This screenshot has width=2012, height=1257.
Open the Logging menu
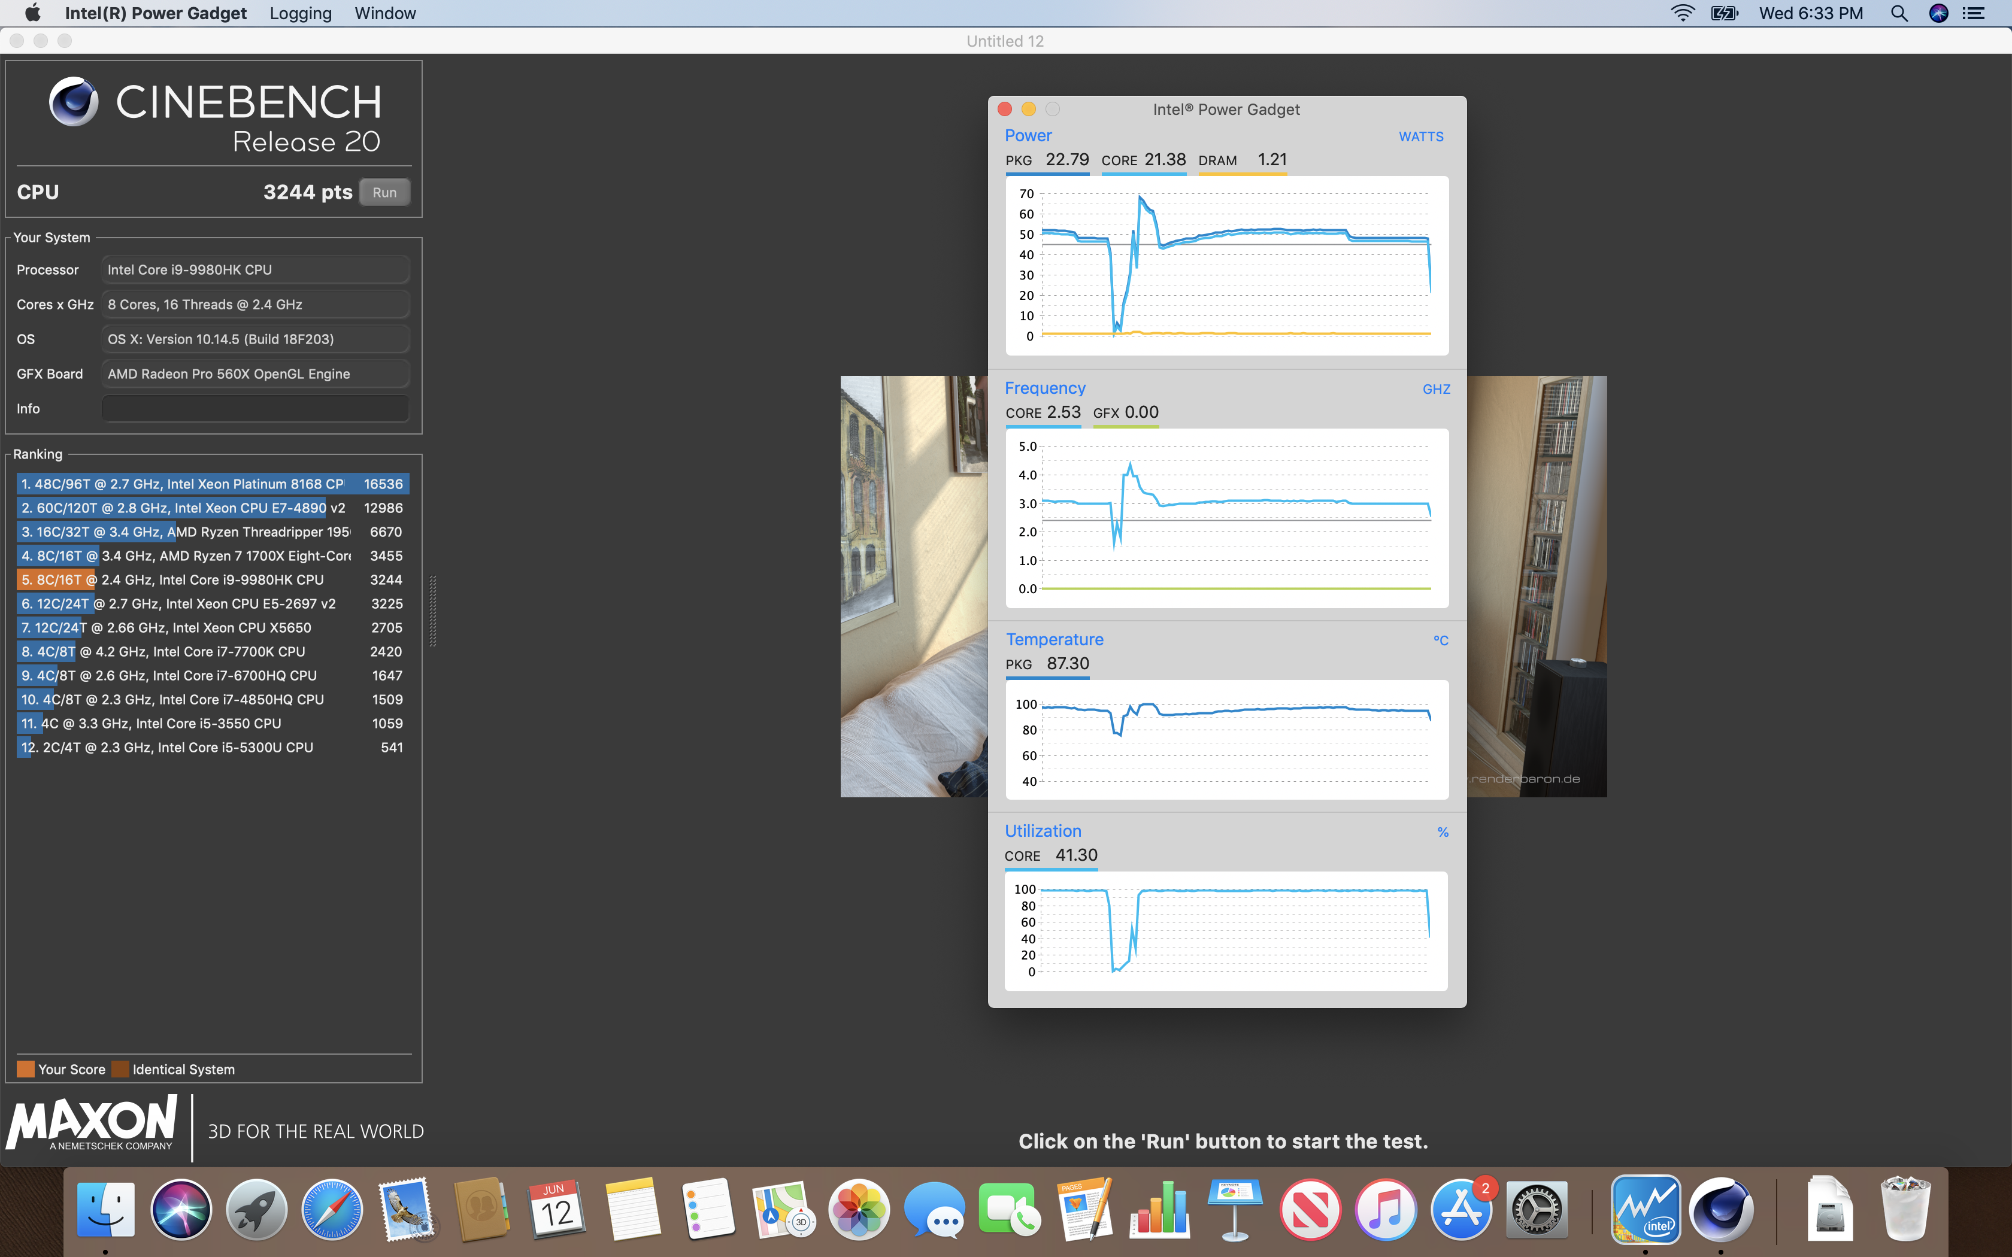(x=300, y=13)
